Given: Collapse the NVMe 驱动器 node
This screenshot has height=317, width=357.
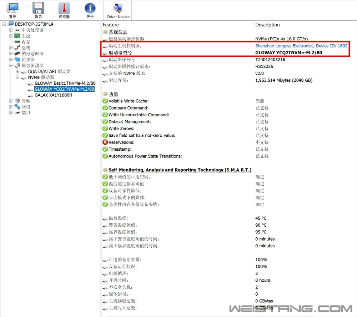Looking at the screenshot, I should point(17,77).
